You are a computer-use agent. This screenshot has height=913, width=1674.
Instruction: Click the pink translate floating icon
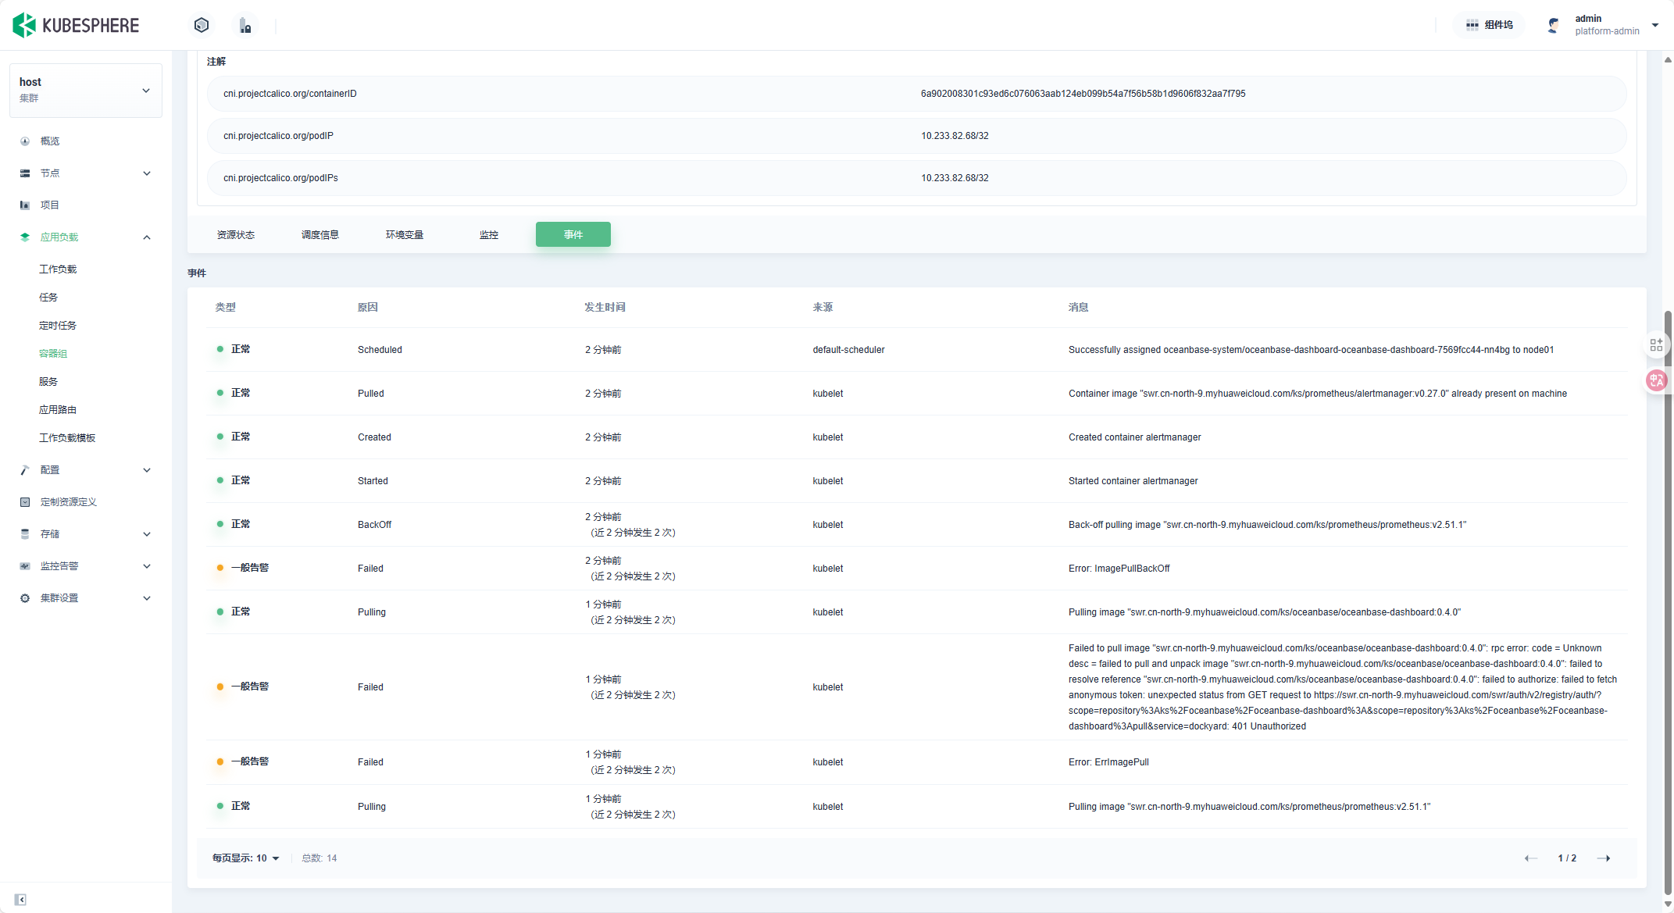[x=1655, y=380]
